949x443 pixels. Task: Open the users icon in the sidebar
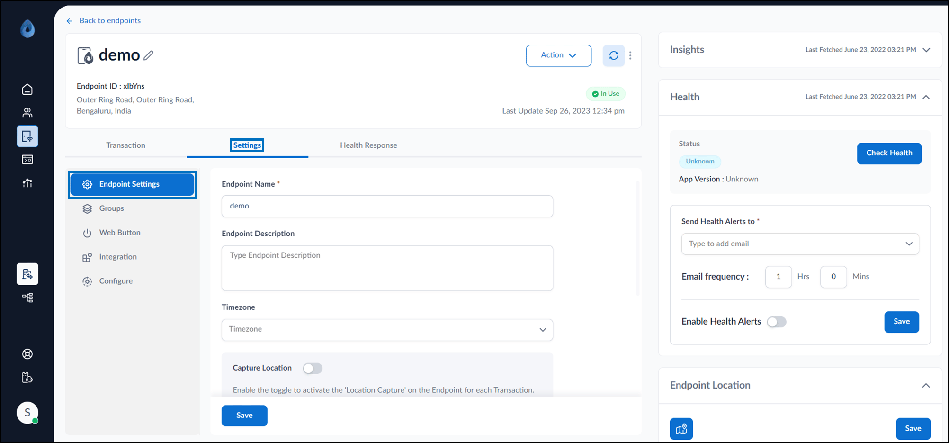(x=27, y=112)
